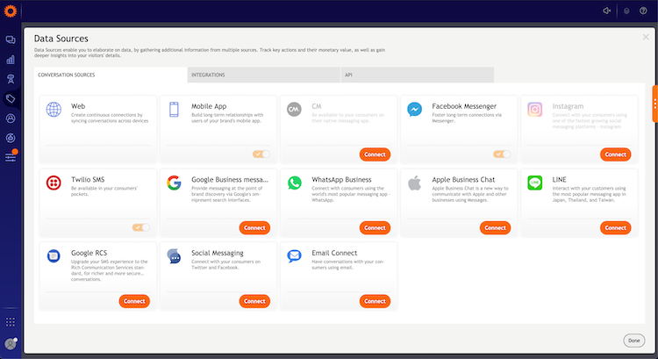Connect Google Business Messages
This screenshot has height=359, width=658.
pyautogui.click(x=254, y=227)
